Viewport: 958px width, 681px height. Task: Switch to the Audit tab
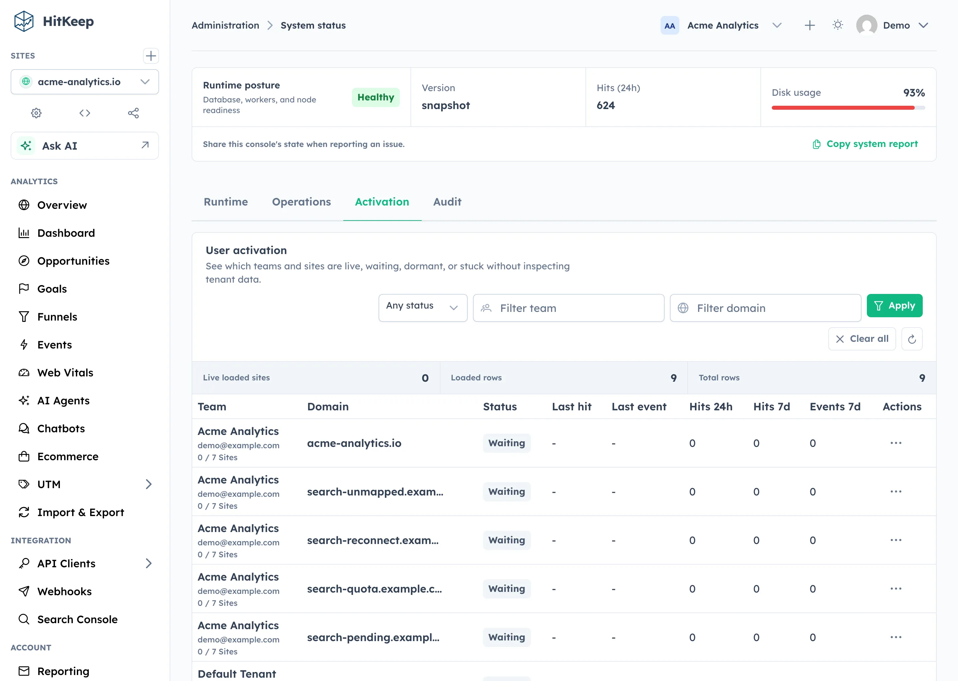click(x=447, y=202)
